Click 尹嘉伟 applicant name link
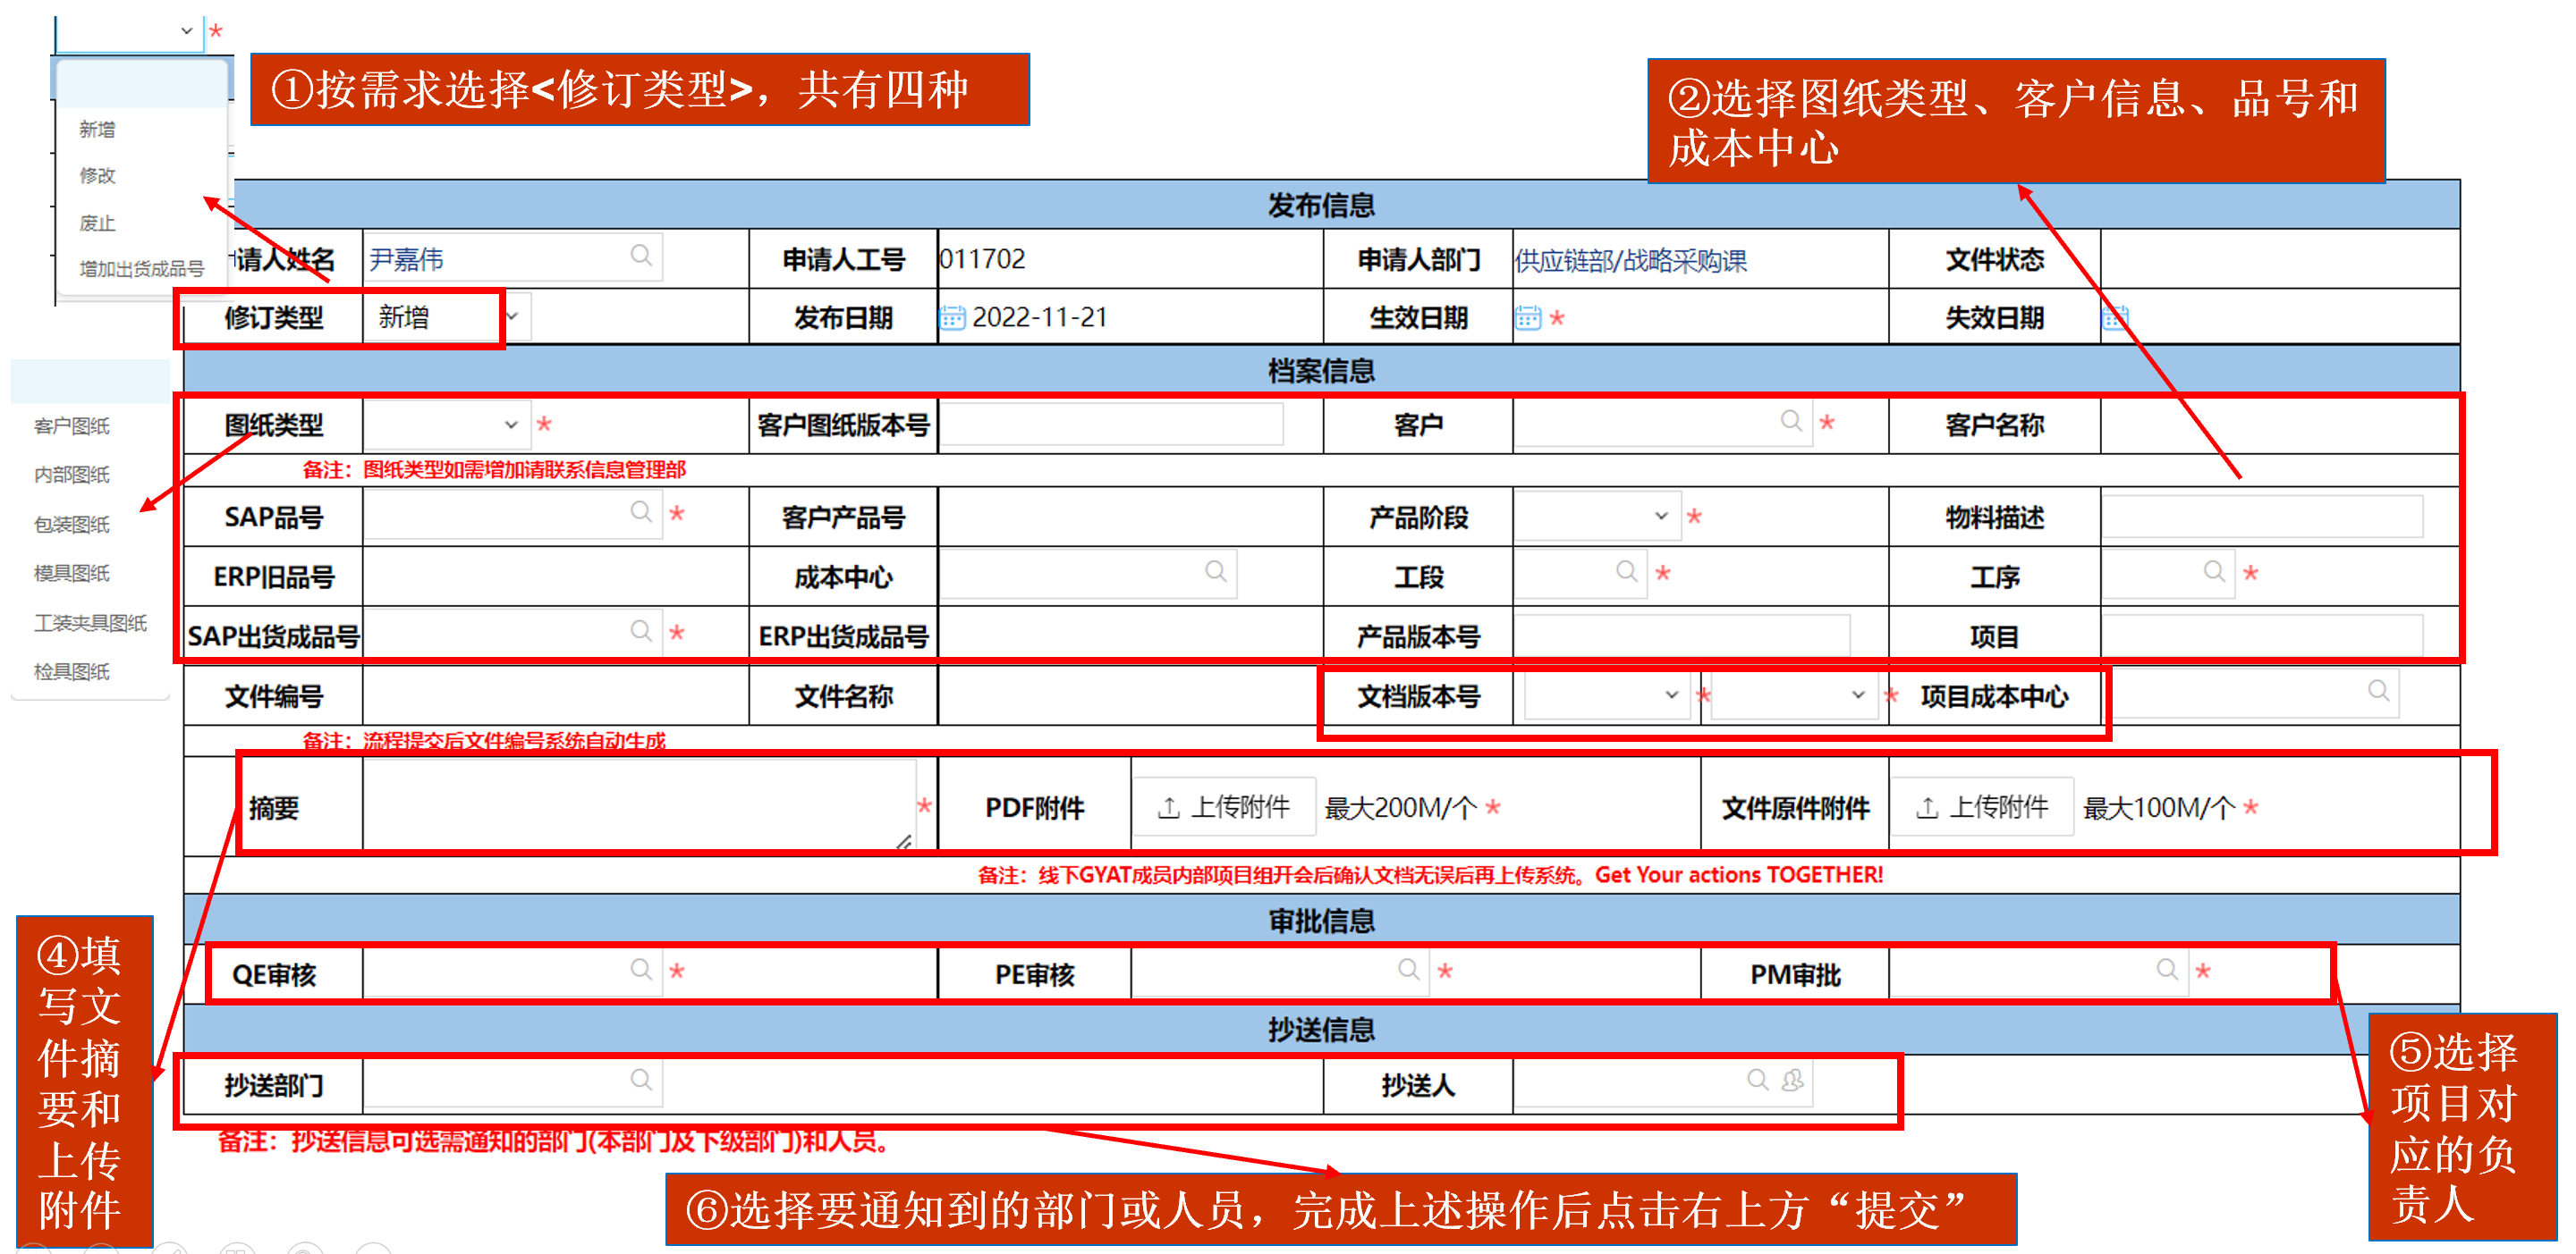This screenshot has width=2576, height=1254. point(406,260)
